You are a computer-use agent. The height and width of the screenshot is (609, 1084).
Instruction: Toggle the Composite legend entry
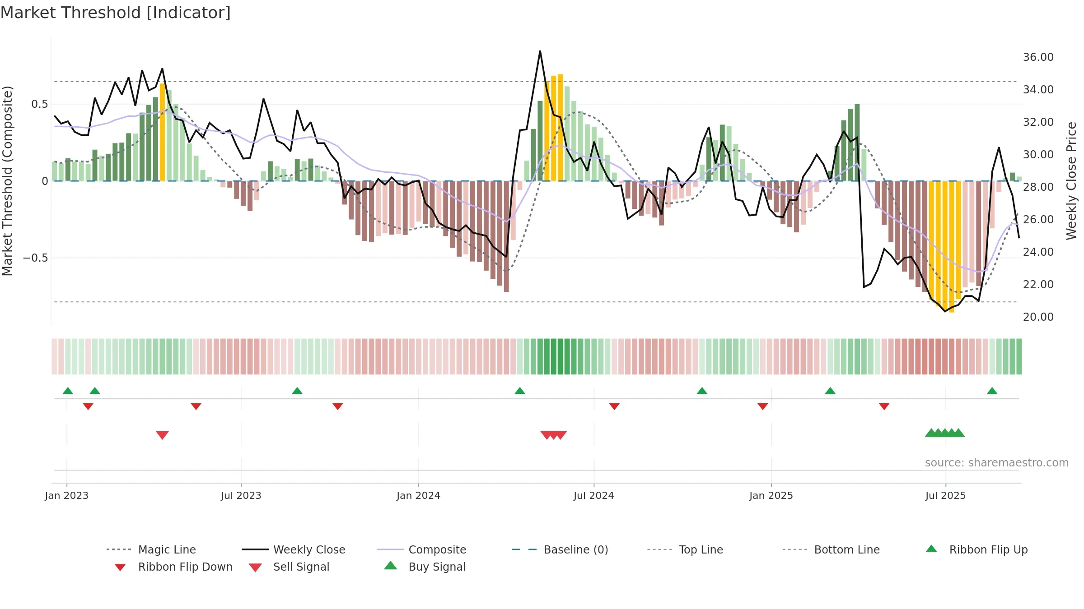click(x=421, y=549)
